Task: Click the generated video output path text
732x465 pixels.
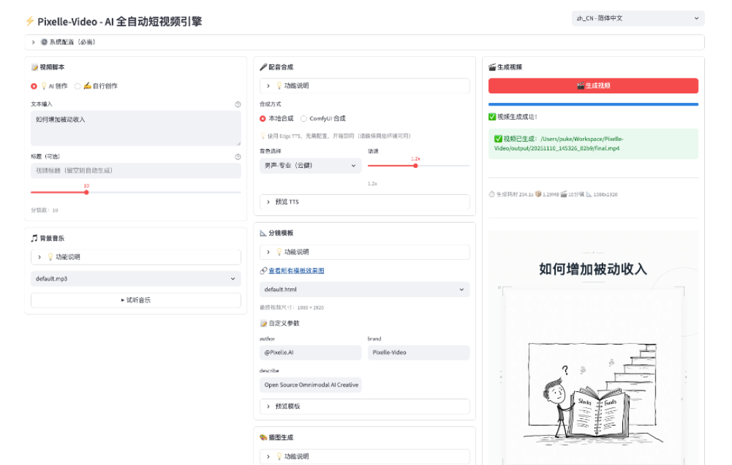Action: coord(558,143)
